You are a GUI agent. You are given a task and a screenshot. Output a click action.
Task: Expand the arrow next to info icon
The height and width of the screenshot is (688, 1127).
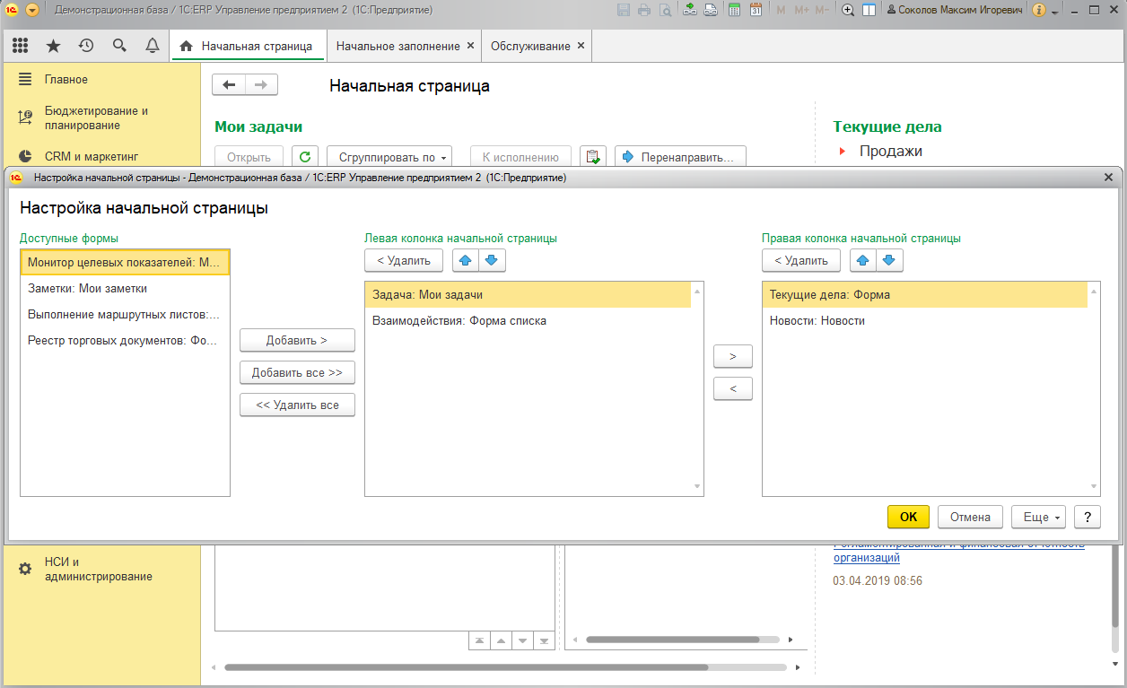pyautogui.click(x=1054, y=11)
